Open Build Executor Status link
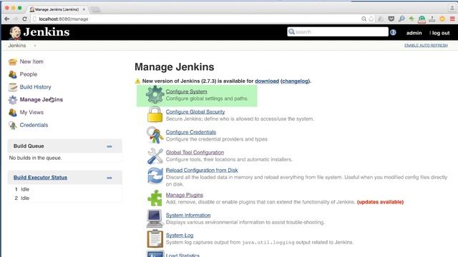Image resolution: width=458 pixels, height=257 pixels. [40, 178]
